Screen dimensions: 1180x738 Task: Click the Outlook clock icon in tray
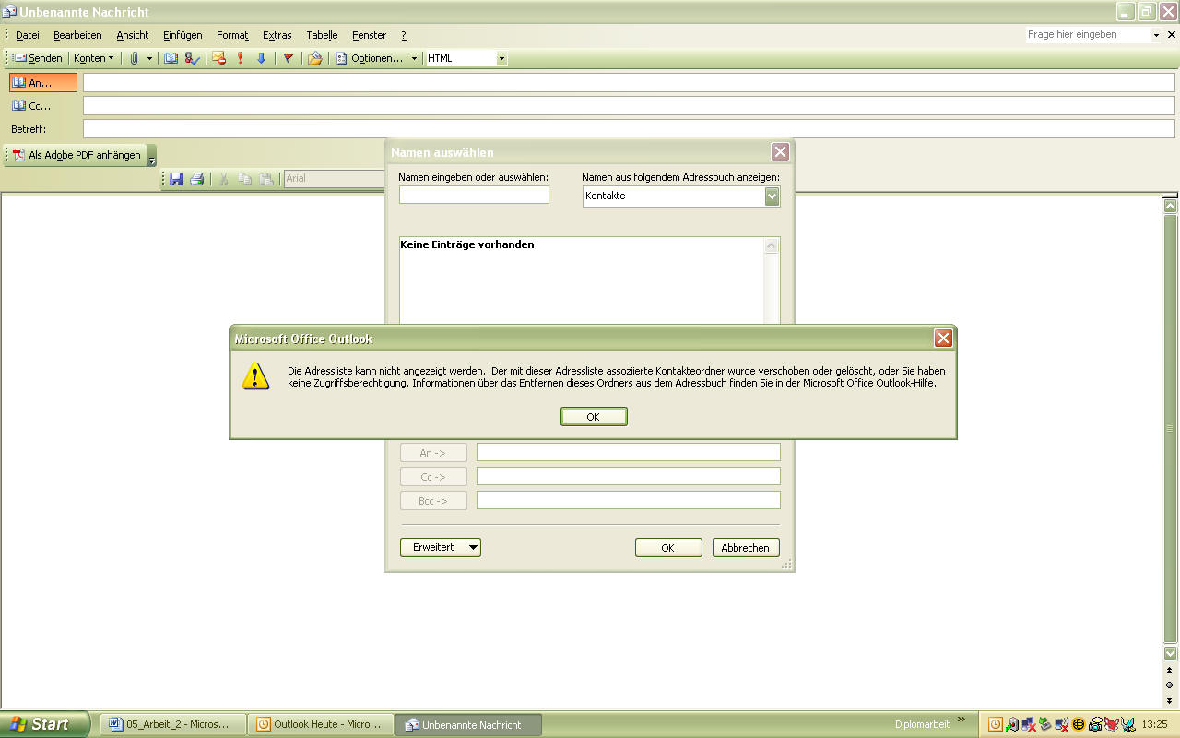[996, 724]
